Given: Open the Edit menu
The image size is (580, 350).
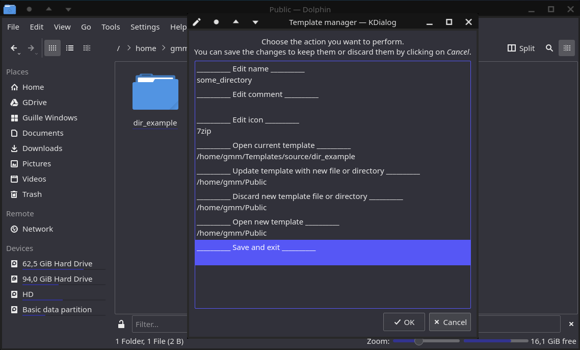Looking at the screenshot, I should click(x=37, y=27).
